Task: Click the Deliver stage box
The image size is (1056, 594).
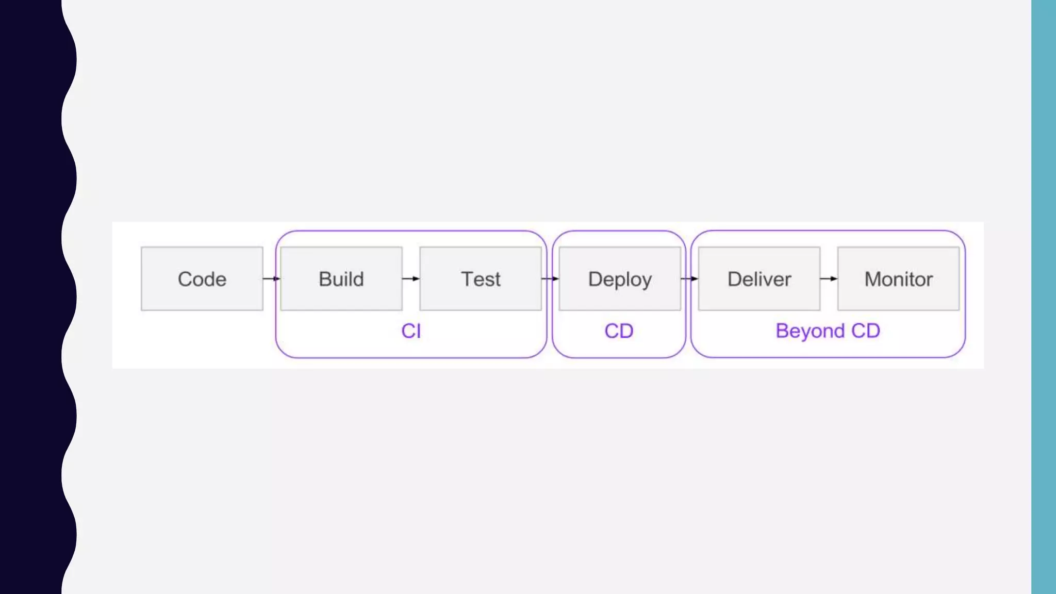Action: [759, 279]
